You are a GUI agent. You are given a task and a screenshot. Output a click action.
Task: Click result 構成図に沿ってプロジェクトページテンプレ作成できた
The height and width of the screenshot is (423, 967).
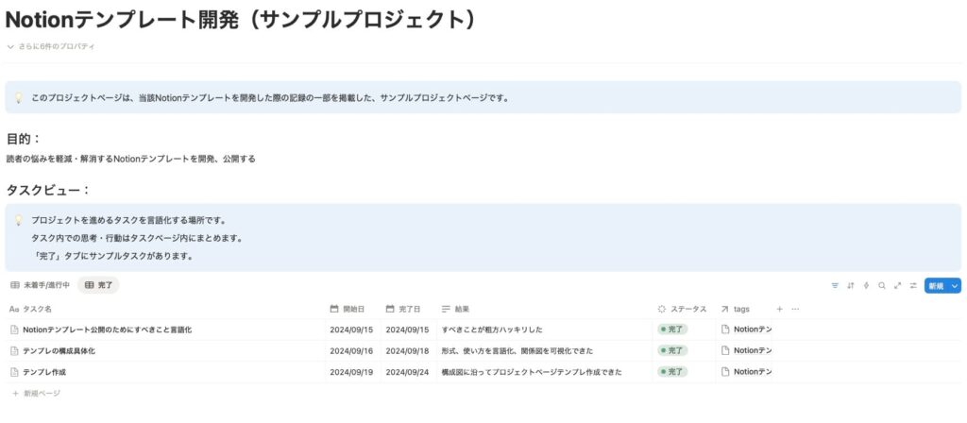coord(532,372)
